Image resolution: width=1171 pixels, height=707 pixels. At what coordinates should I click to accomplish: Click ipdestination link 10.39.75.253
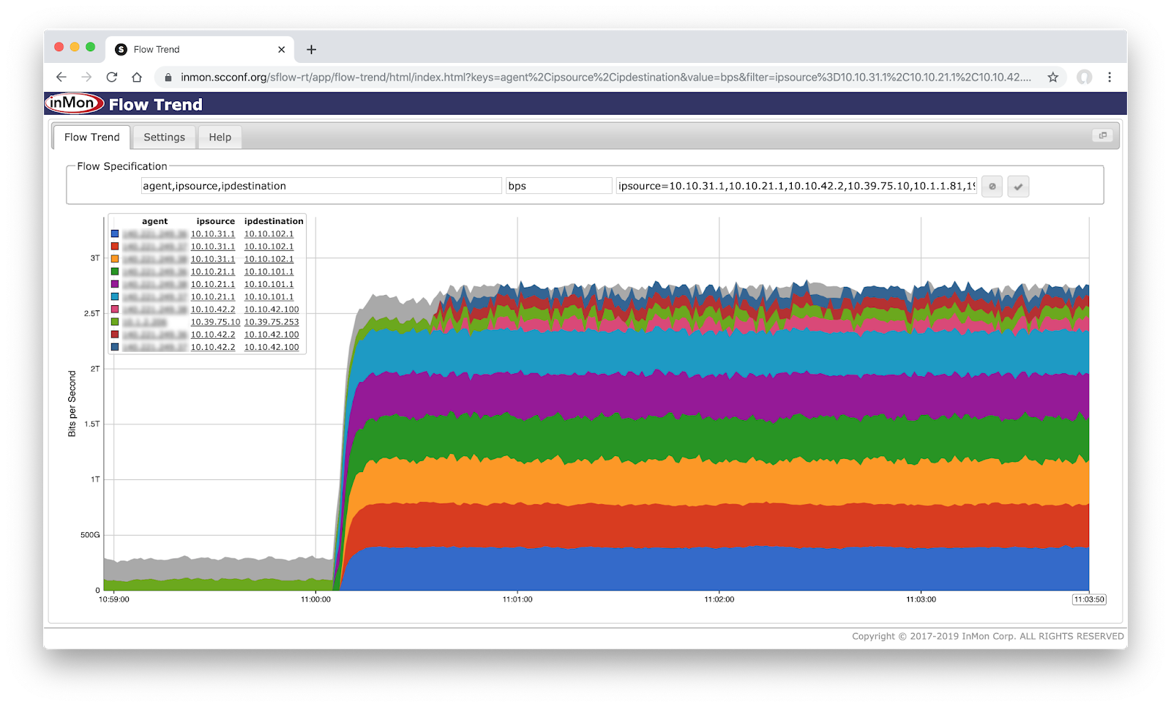click(272, 322)
